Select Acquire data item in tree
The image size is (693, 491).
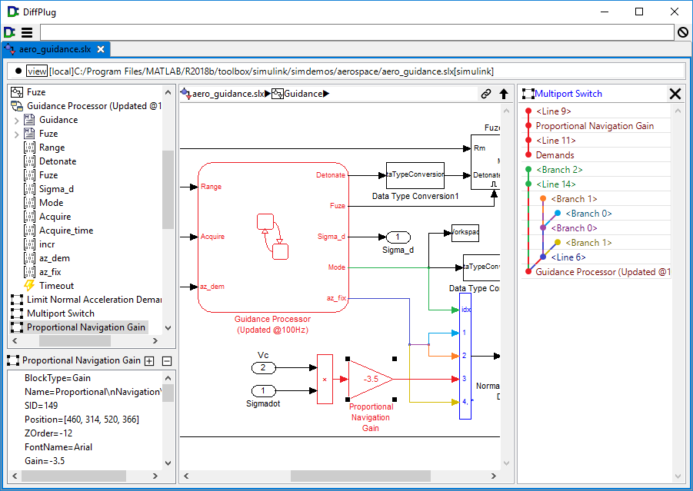(x=55, y=217)
